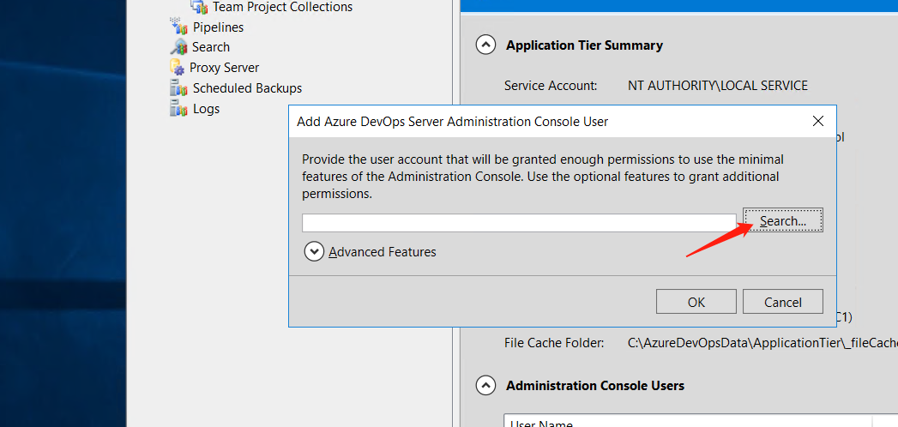Image resolution: width=898 pixels, height=427 pixels.
Task: Focus the user account text field
Action: point(519,223)
